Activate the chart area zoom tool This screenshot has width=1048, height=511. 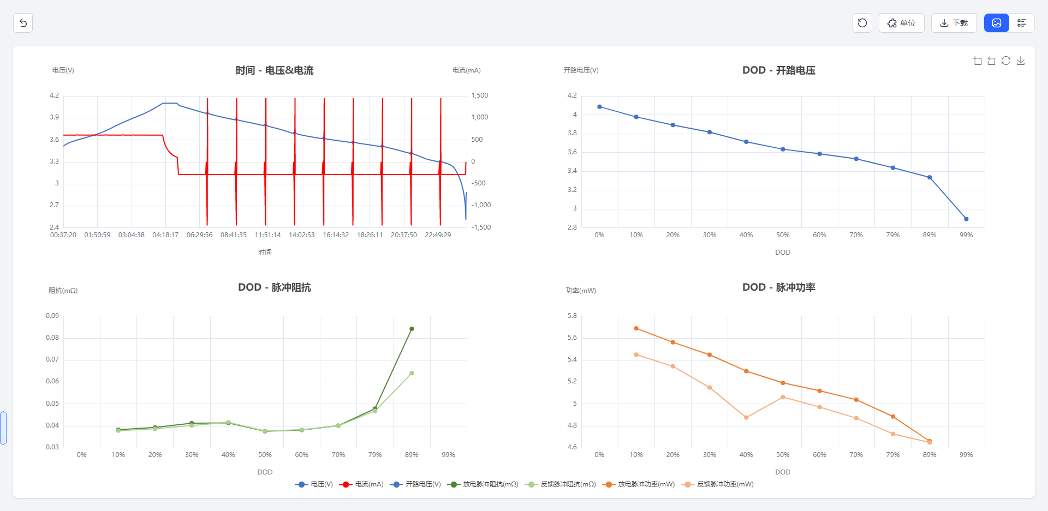click(x=978, y=61)
